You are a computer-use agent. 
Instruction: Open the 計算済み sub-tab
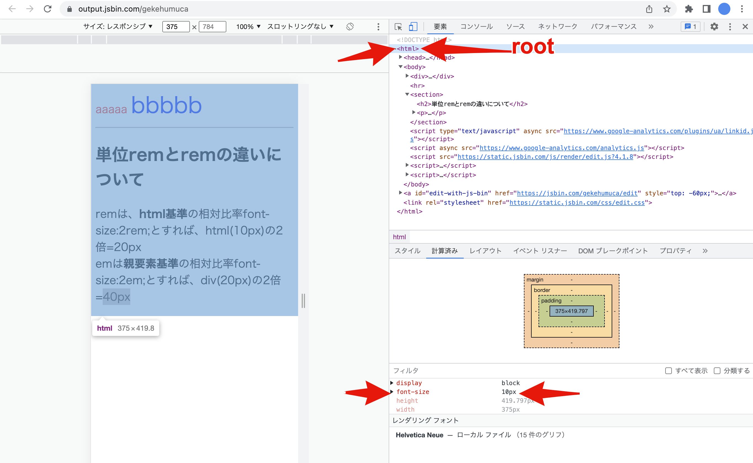click(445, 251)
